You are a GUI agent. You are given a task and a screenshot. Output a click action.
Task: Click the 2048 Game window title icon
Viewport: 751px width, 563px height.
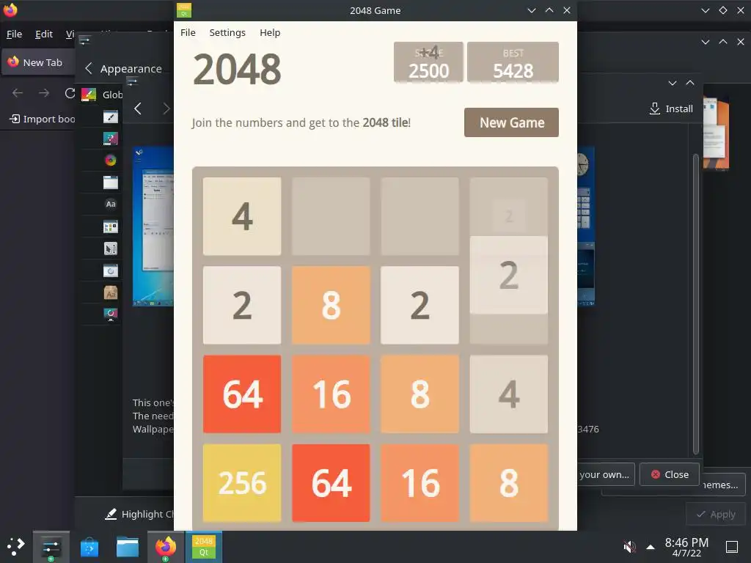click(184, 10)
